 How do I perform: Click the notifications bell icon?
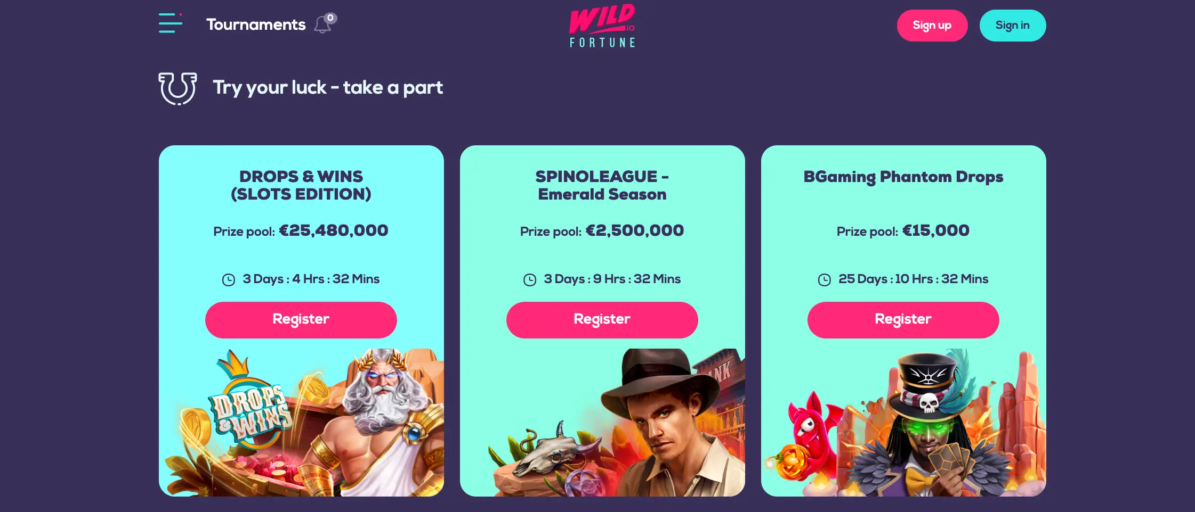pyautogui.click(x=322, y=25)
